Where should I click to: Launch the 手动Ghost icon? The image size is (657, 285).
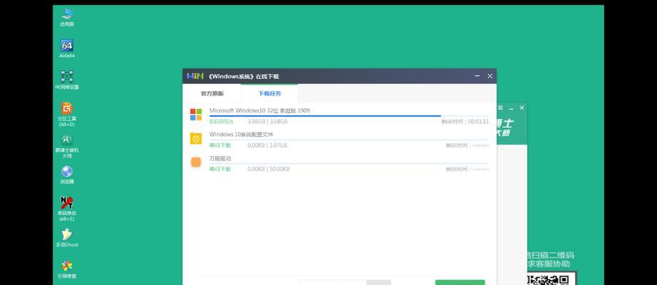coord(66,238)
